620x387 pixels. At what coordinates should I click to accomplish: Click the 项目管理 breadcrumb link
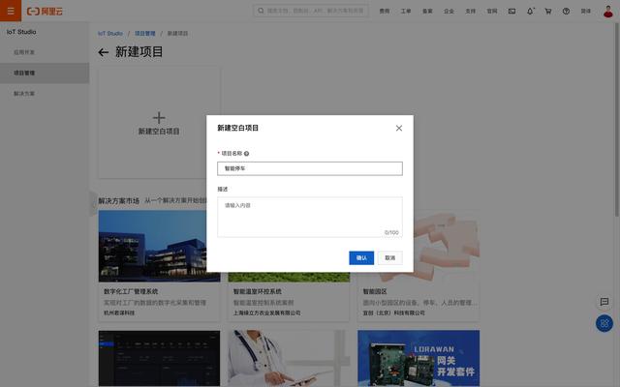tap(145, 34)
